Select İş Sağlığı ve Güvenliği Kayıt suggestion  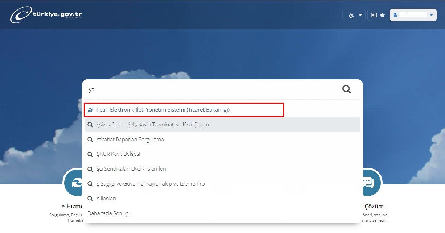click(x=222, y=184)
